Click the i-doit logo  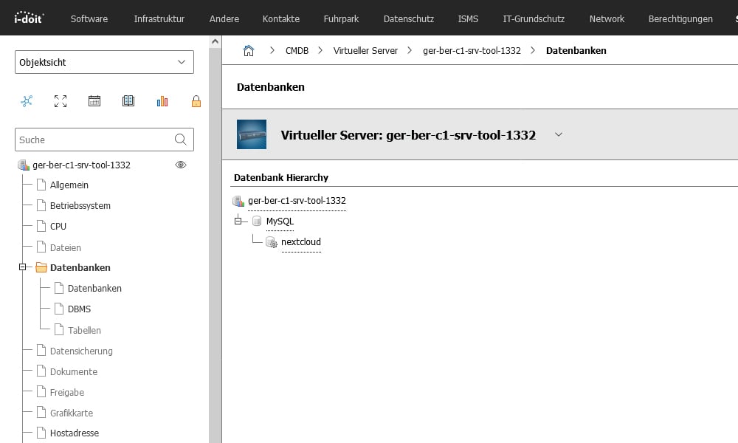pyautogui.click(x=30, y=18)
